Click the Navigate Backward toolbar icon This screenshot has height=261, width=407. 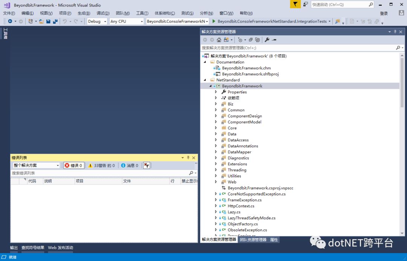pyautogui.click(x=10, y=21)
